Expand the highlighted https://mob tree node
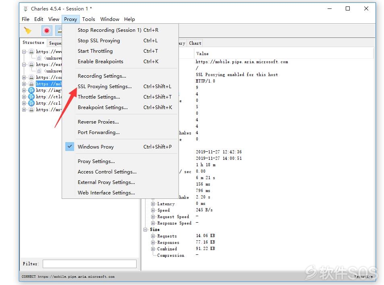Viewport: 384px width, 285px height. pyautogui.click(x=24, y=84)
